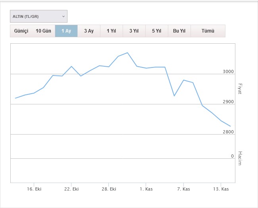
Task: Show all data with Tümü tab
Action: point(208,31)
